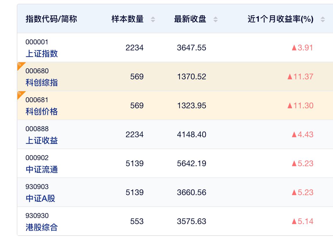Open the 科创价格 index link
Screen dimensions: 333x242
[x=42, y=111]
